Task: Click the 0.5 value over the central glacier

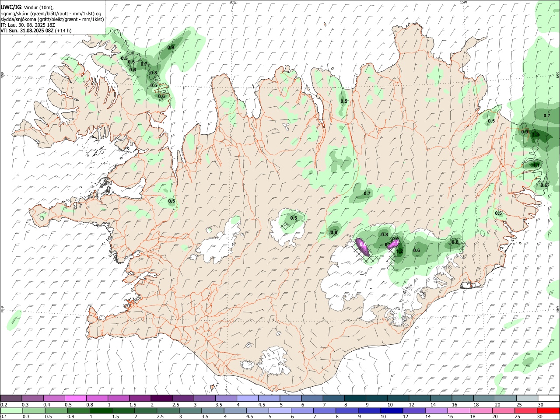Action: [294, 218]
